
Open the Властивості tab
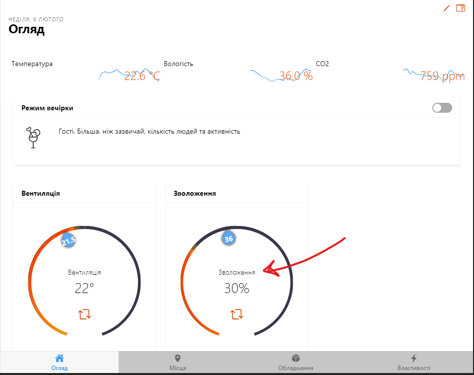[414, 362]
